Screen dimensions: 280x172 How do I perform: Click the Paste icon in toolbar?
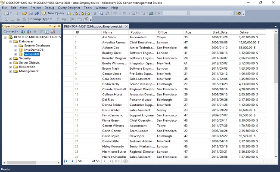pos(107,13)
